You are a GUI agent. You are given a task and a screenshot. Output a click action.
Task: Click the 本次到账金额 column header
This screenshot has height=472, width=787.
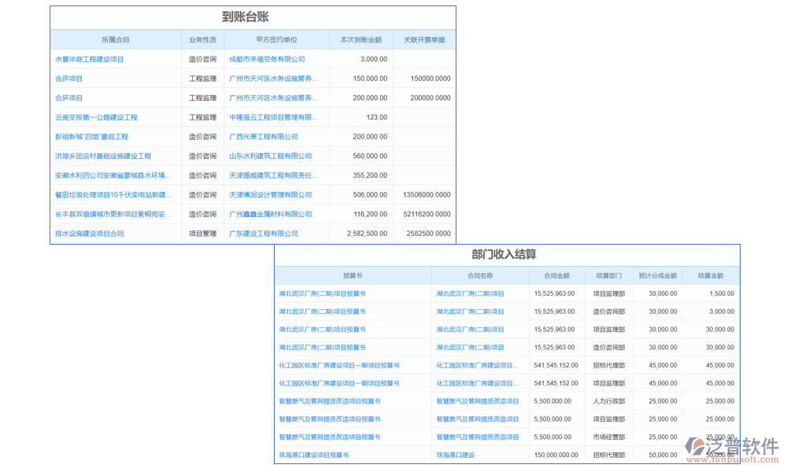point(360,39)
